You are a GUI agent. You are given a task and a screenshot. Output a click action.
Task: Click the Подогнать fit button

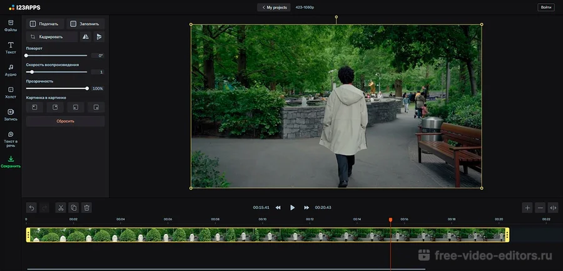tap(45, 24)
